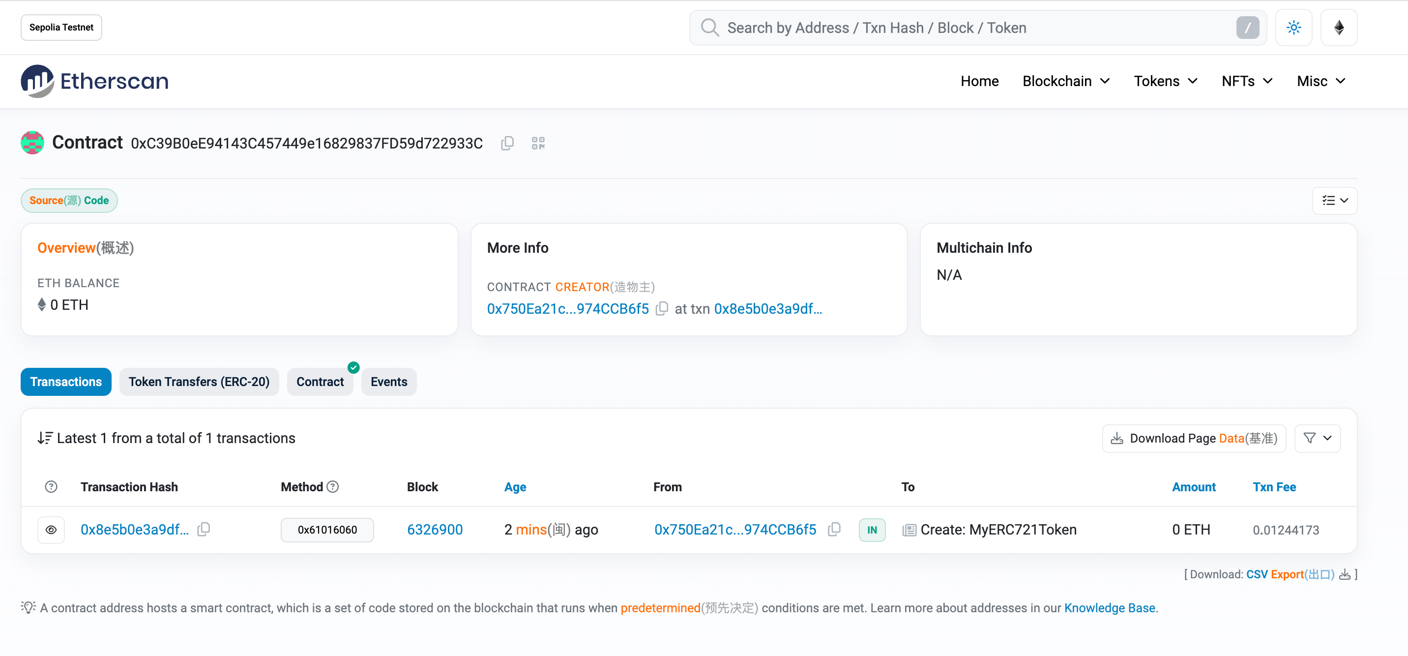Screen dimensions: 1408x656
Task: Show the contract address QR code
Action: (538, 143)
